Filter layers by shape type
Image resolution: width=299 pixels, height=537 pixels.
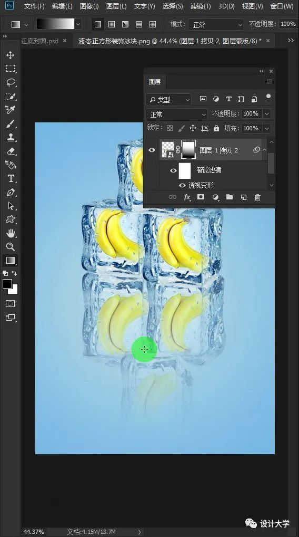(241, 99)
